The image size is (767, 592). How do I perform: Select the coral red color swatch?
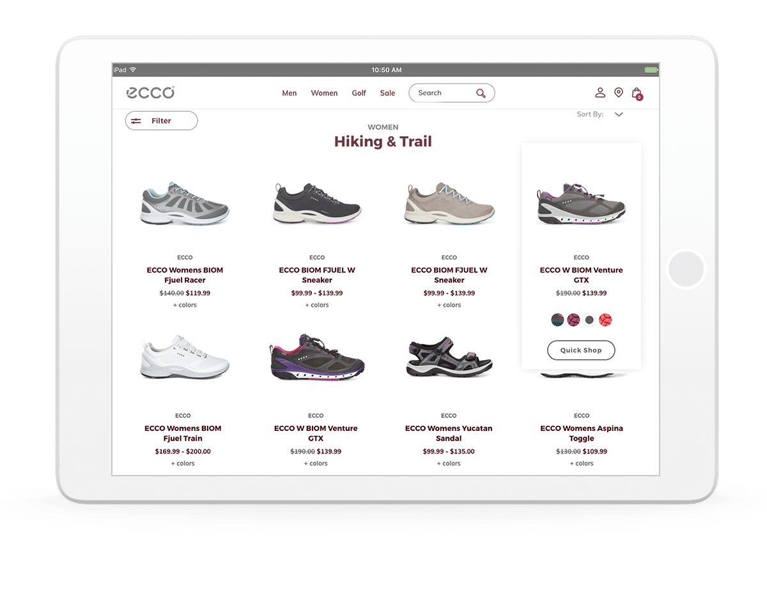[x=605, y=320]
